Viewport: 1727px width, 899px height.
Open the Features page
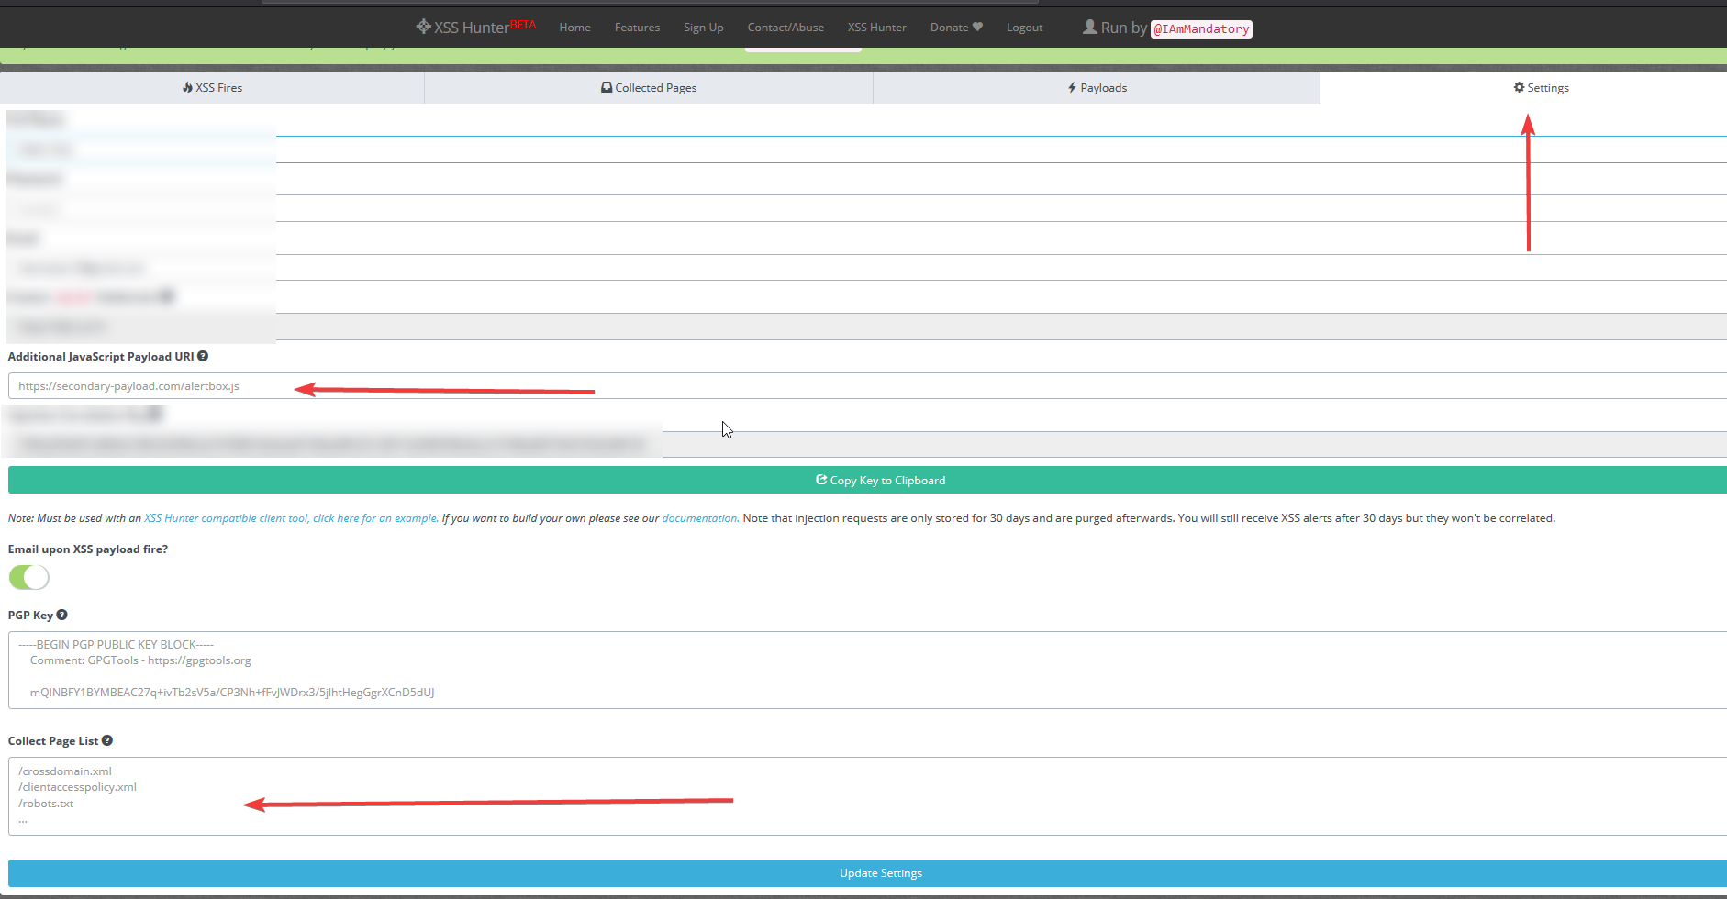(x=637, y=28)
